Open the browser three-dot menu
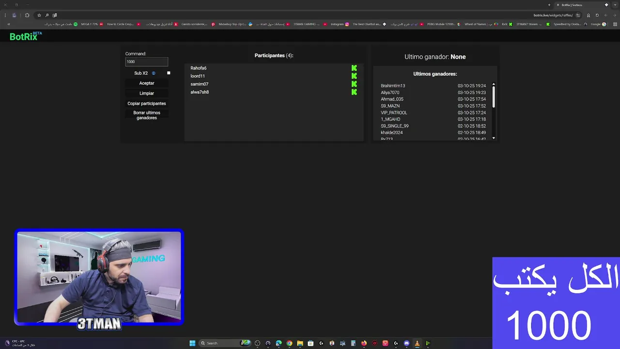The image size is (620, 349). [5, 15]
